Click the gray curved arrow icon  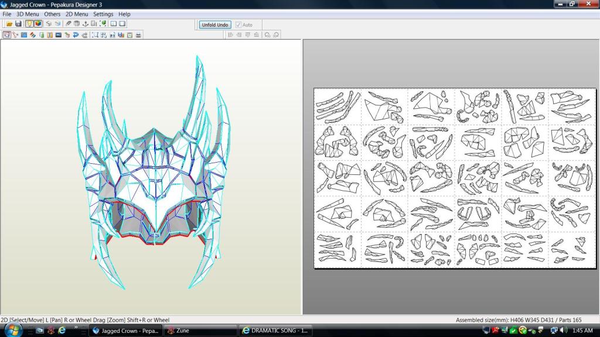coord(84,35)
